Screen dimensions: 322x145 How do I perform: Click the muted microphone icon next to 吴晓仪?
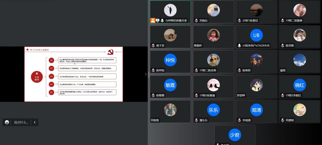(196, 21)
